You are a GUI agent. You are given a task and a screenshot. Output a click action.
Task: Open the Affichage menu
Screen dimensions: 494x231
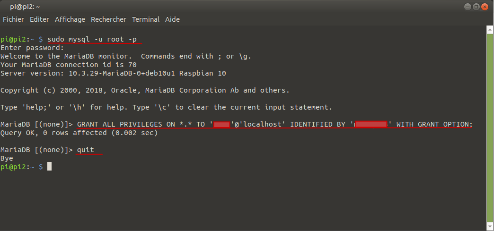coord(70,19)
